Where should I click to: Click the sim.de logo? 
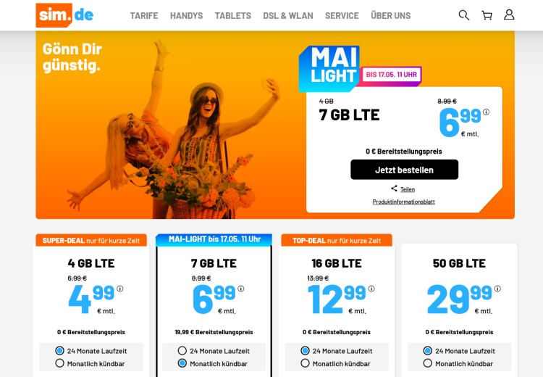tap(64, 15)
